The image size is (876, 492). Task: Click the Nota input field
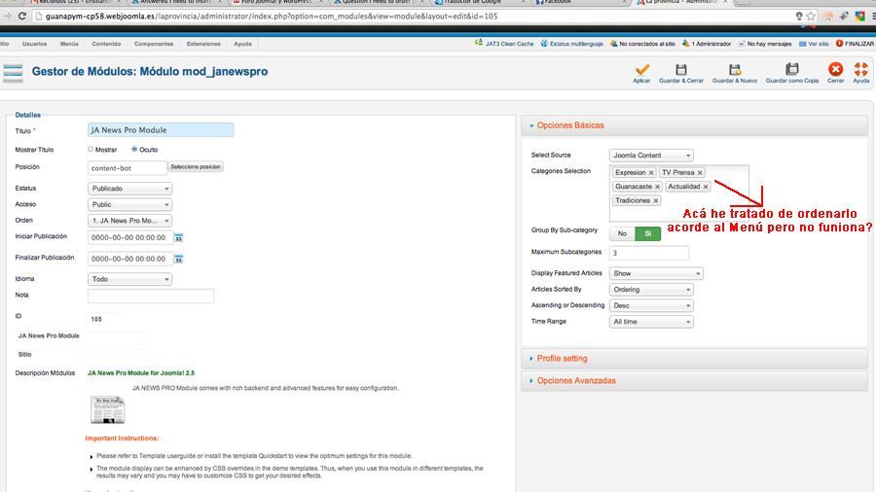[151, 296]
